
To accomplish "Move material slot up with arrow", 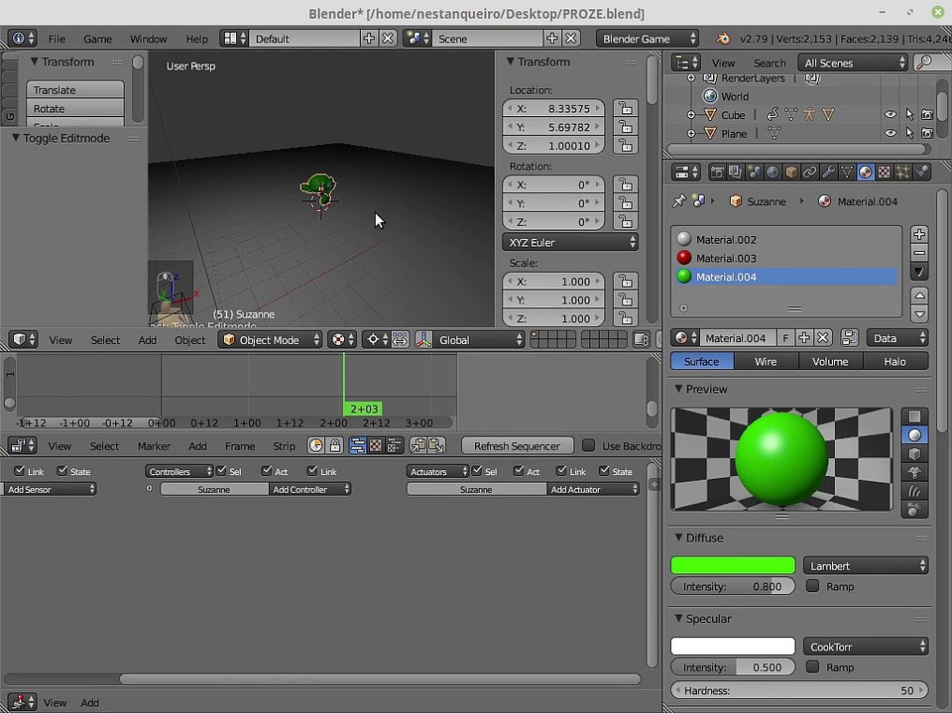I will click(919, 296).
